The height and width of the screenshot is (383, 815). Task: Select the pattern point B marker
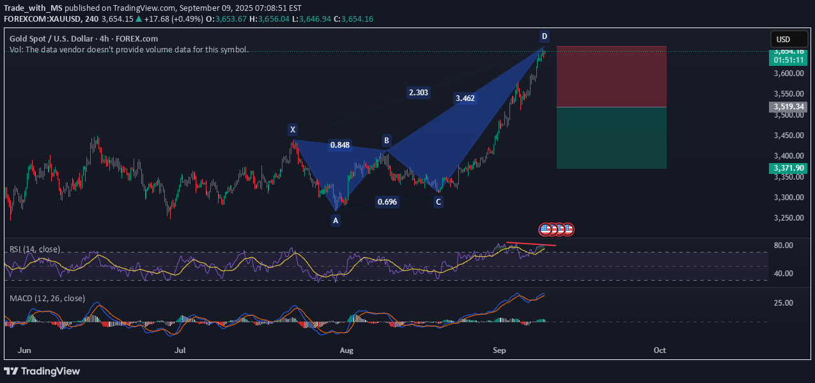click(386, 140)
